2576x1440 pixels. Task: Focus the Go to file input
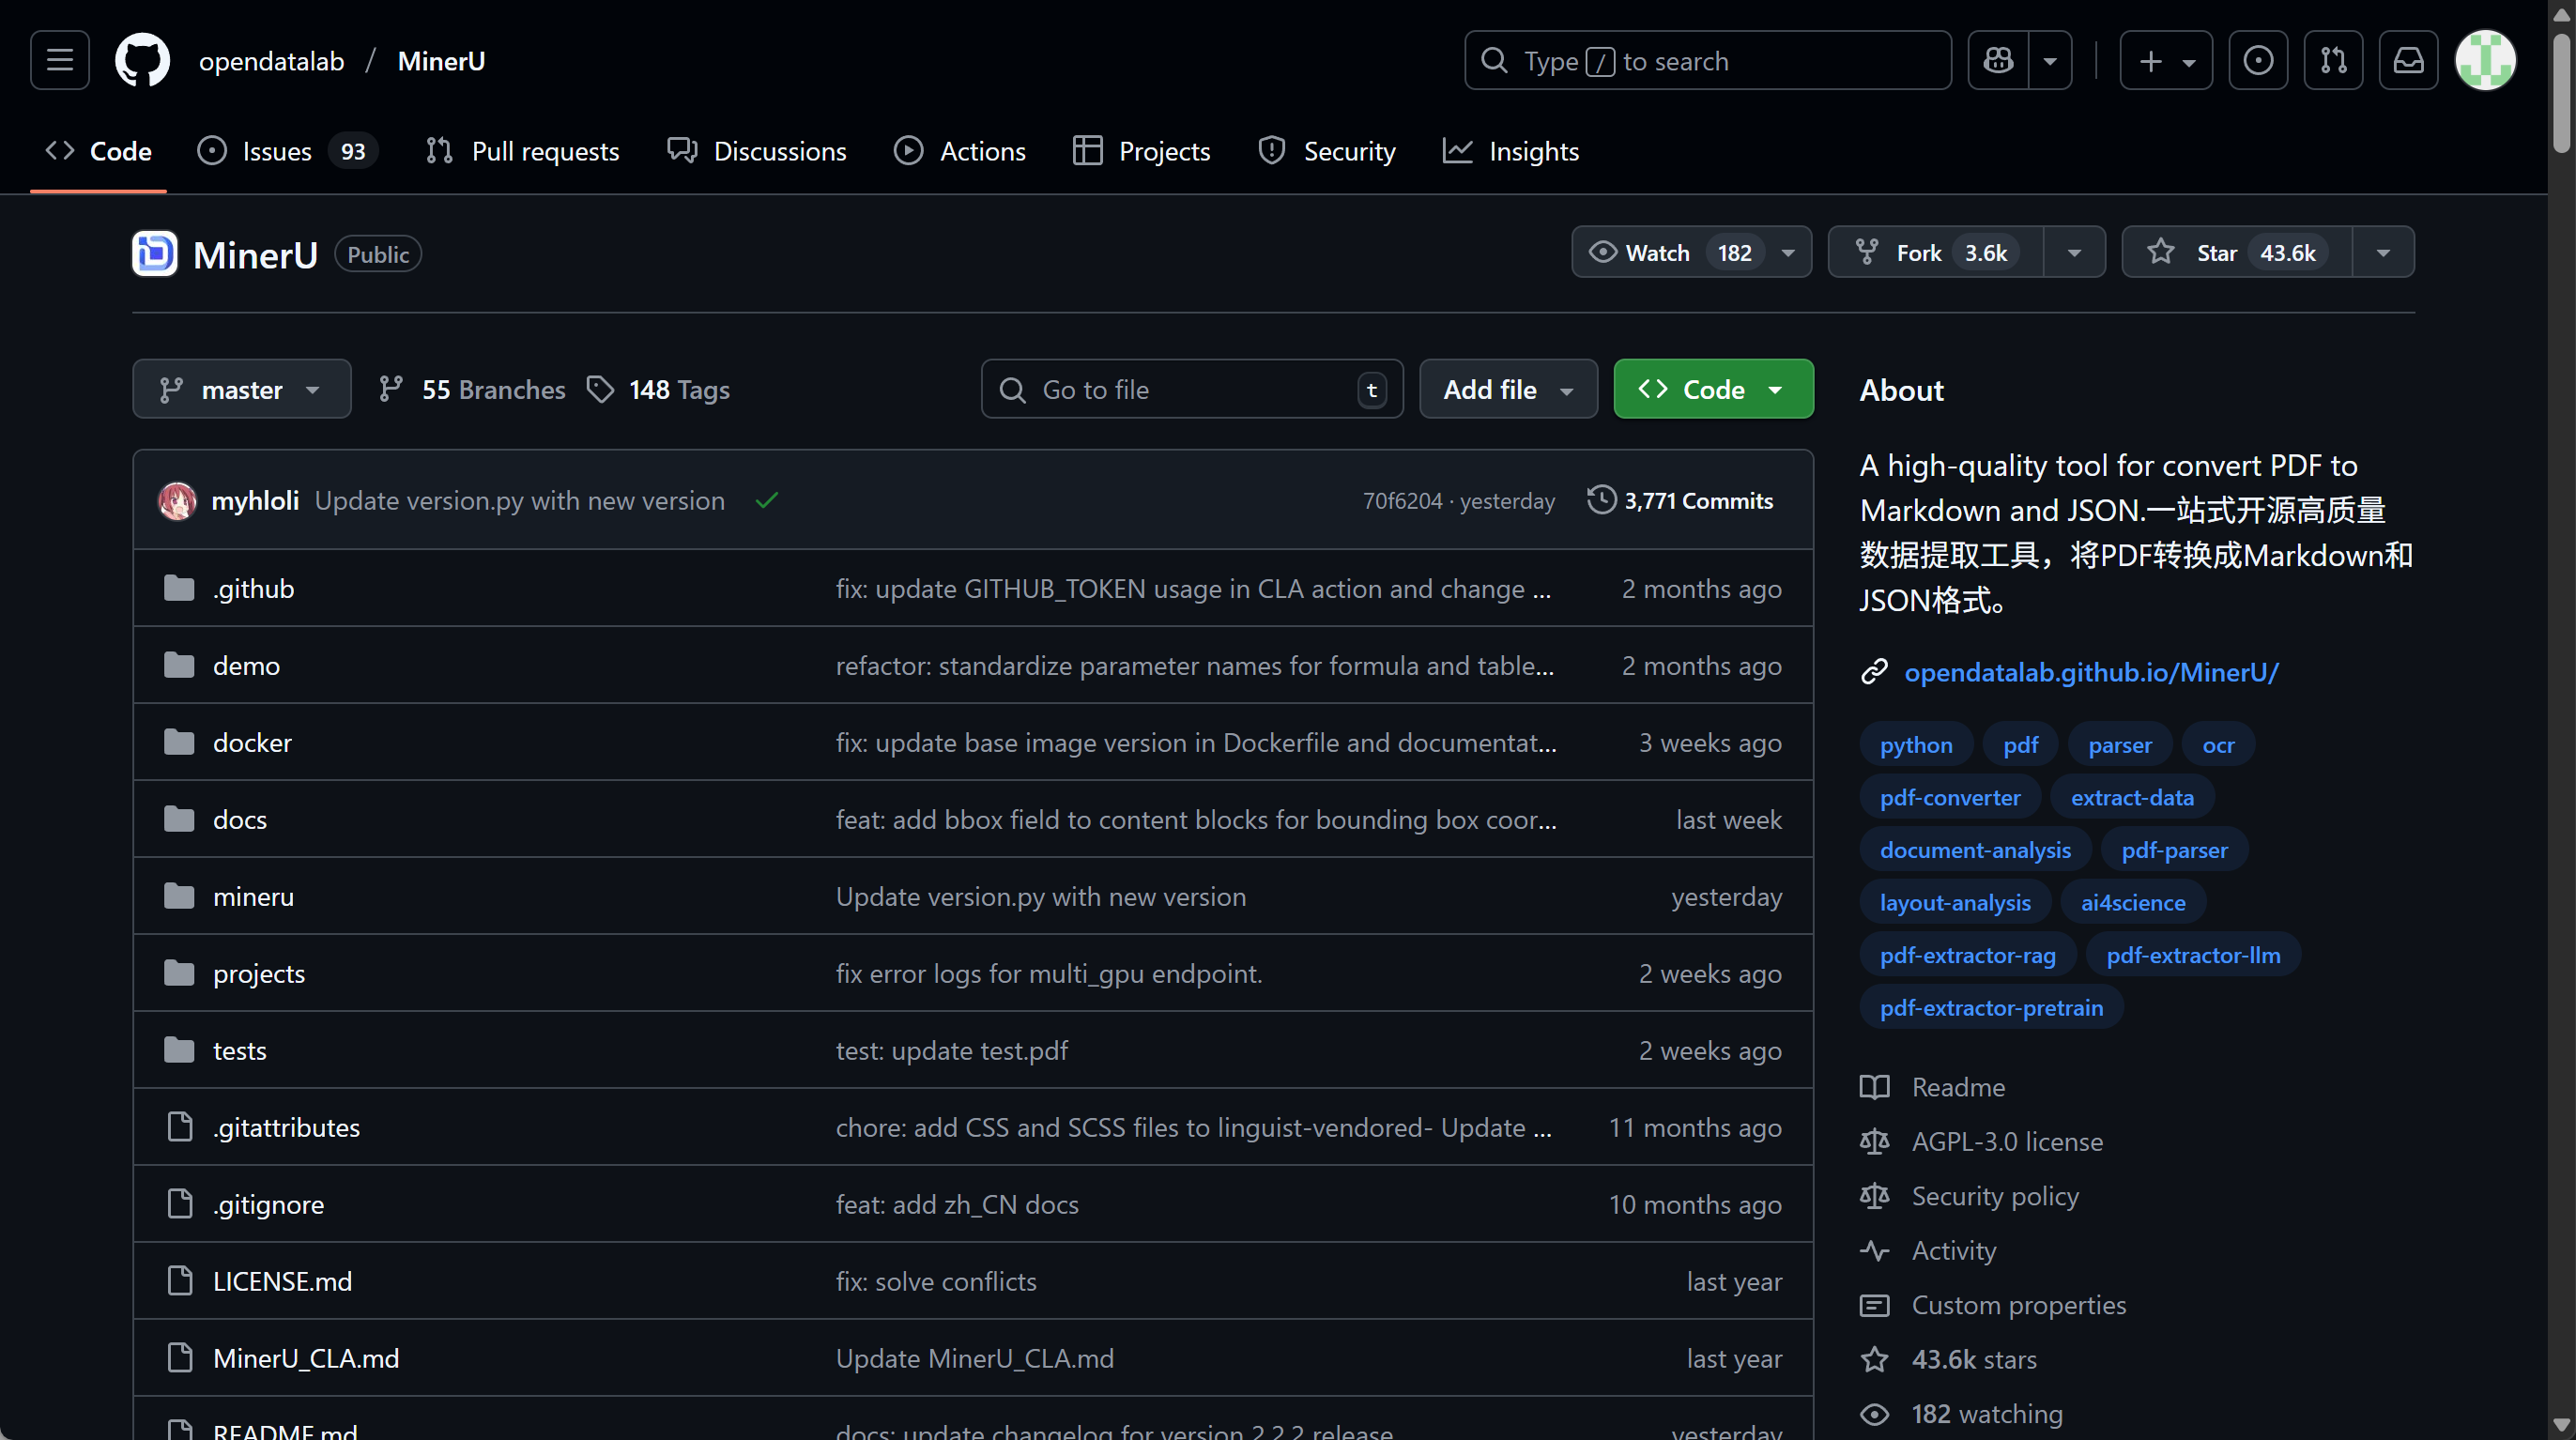1192,390
